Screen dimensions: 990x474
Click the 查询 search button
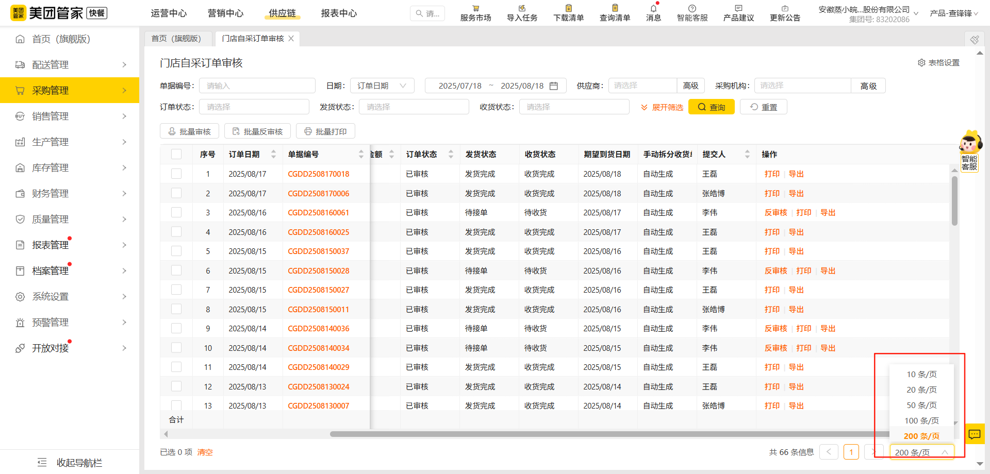coord(712,107)
